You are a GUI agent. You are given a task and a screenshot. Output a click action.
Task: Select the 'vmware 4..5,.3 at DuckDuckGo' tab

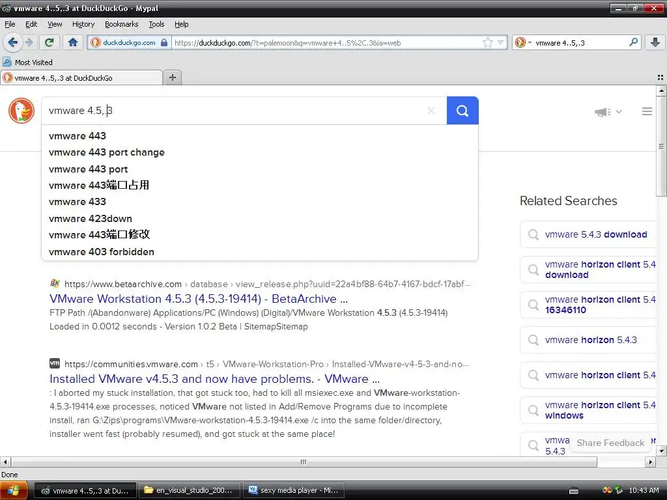coord(81,78)
